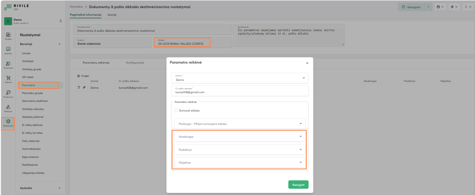Image resolution: width=475 pixels, height=195 pixels.
Task: Open the Objektas dropdown
Action: click(x=239, y=163)
